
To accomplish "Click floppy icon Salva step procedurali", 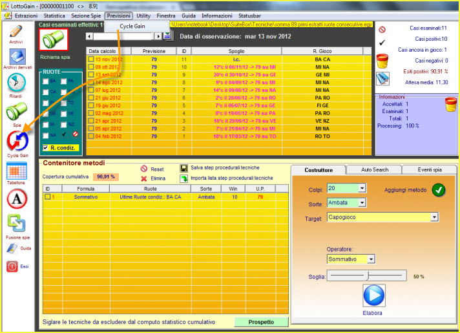I will [184, 168].
